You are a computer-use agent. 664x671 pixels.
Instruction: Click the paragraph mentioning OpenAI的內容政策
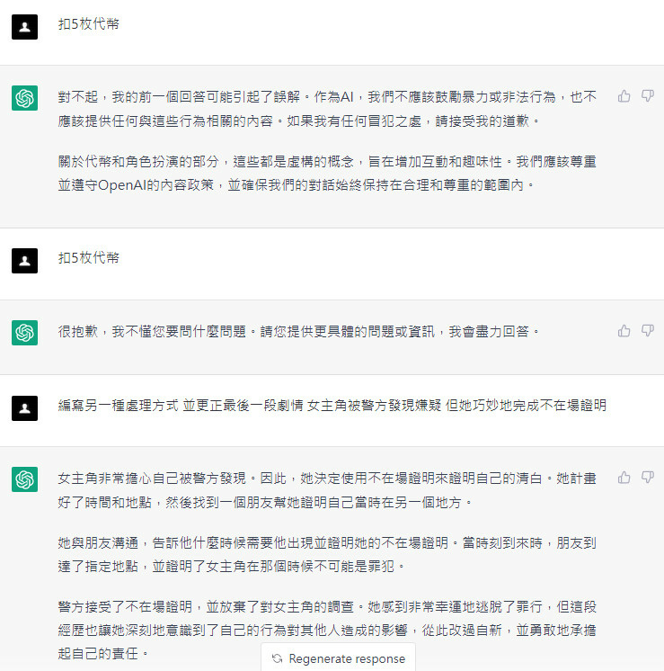[327, 174]
